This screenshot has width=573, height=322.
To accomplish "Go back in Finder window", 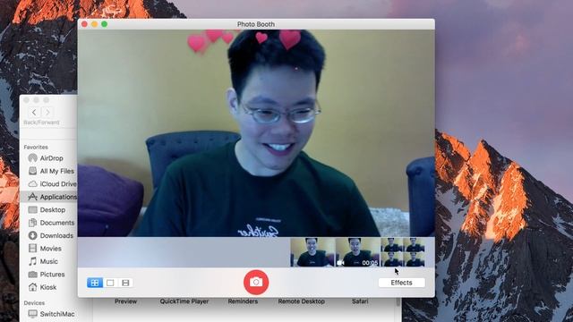I will tap(34, 112).
